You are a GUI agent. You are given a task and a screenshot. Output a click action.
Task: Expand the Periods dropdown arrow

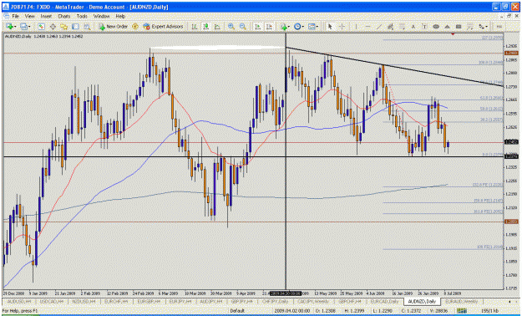pyautogui.click(x=303, y=27)
